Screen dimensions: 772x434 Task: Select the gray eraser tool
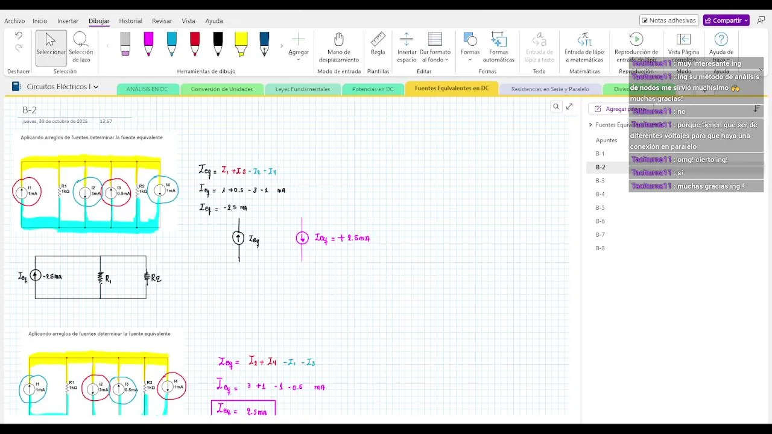click(x=125, y=44)
